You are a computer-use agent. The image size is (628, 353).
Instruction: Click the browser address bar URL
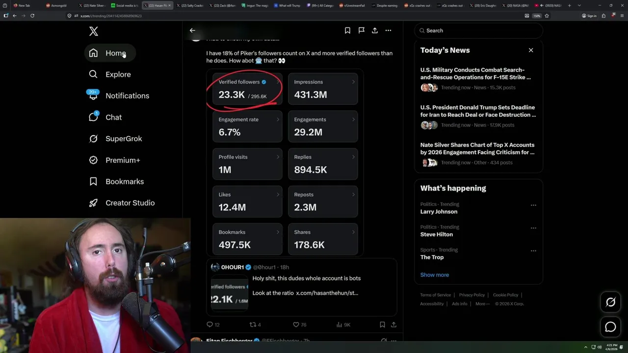tap(111, 16)
